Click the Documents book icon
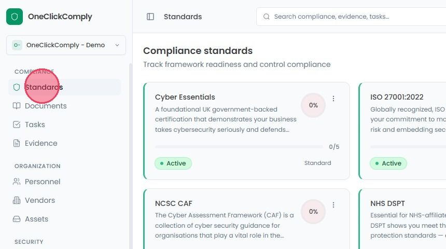This screenshot has height=249, width=446. pyautogui.click(x=17, y=106)
